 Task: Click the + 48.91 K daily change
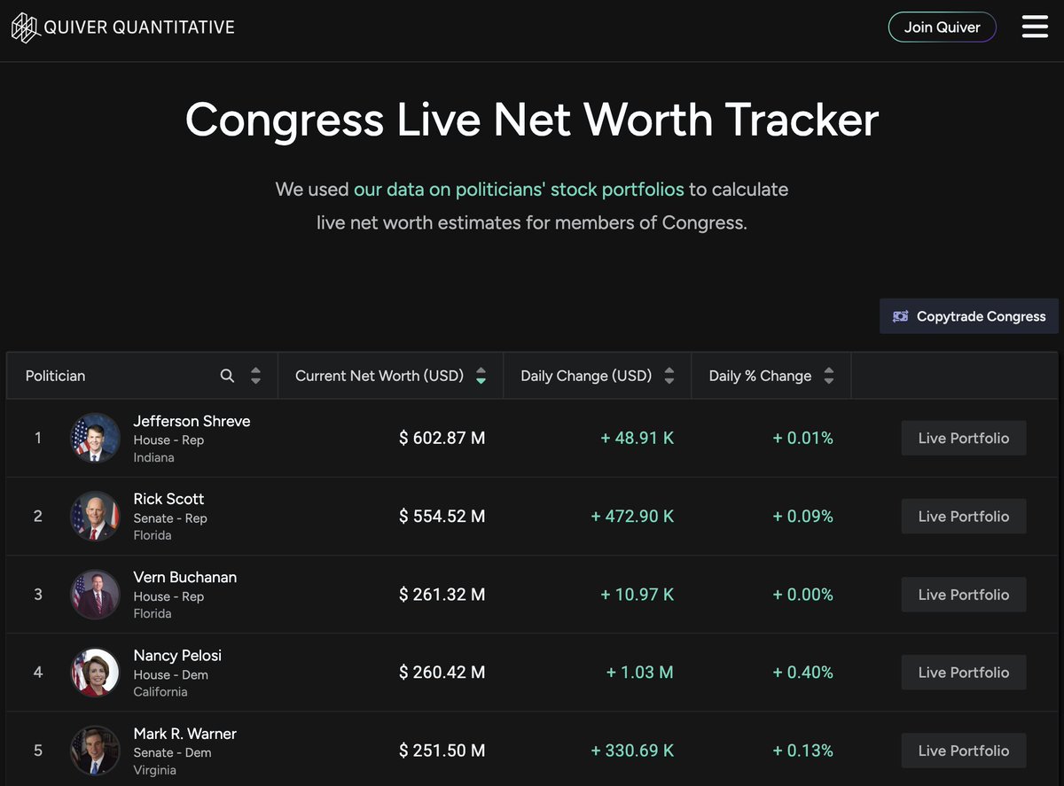click(x=638, y=438)
